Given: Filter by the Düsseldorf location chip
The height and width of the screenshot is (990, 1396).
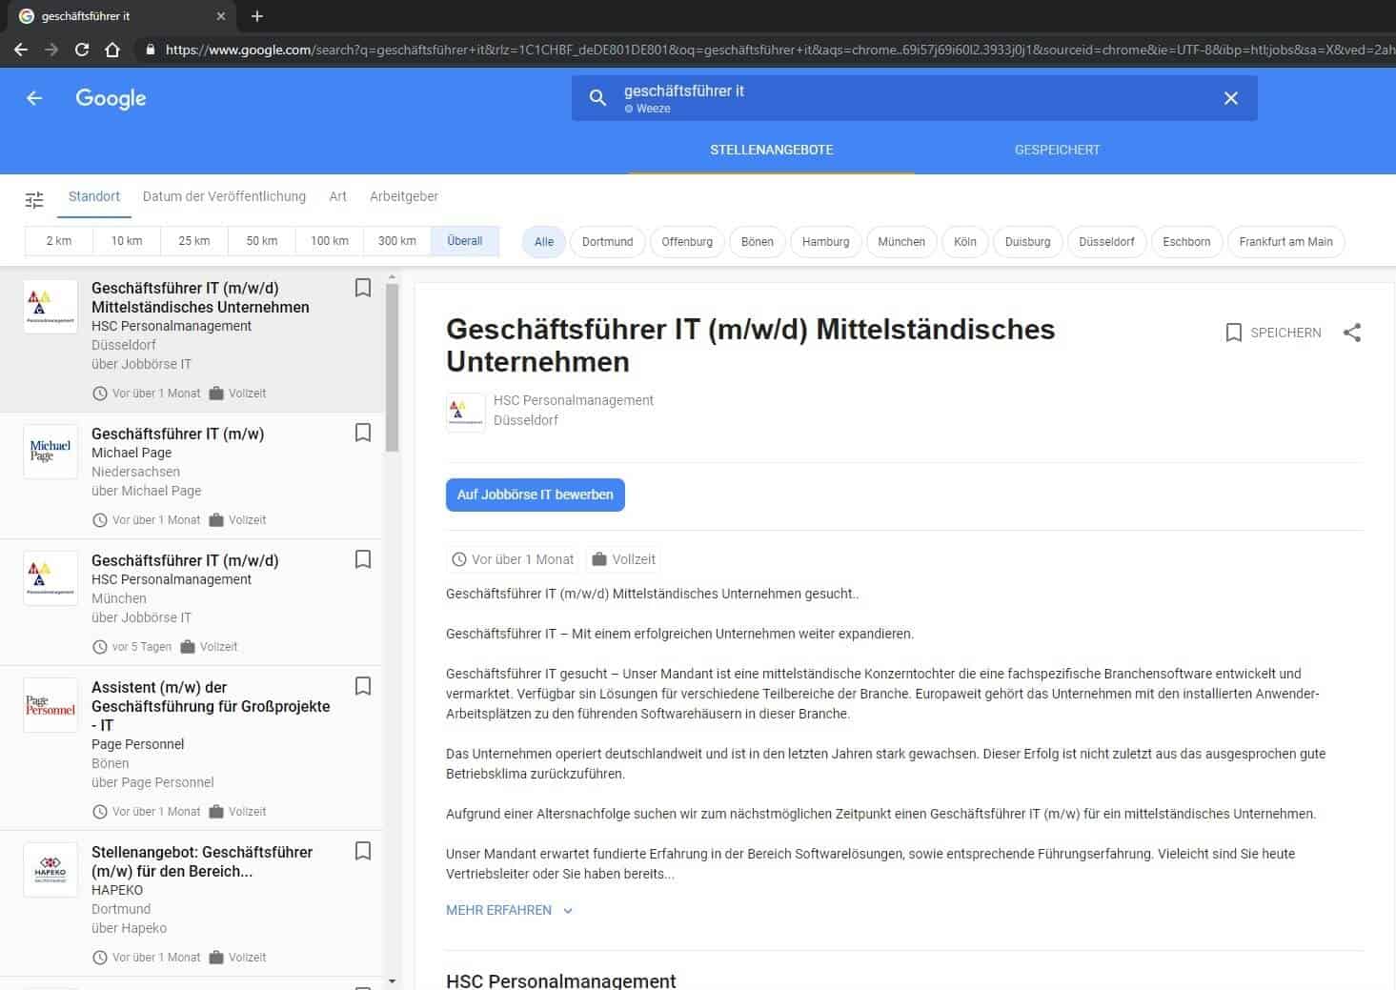Looking at the screenshot, I should [1107, 242].
